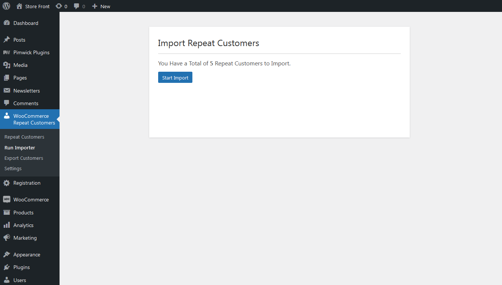502x285 pixels.
Task: Open the Users icon in the sidebar
Action: [x=7, y=280]
